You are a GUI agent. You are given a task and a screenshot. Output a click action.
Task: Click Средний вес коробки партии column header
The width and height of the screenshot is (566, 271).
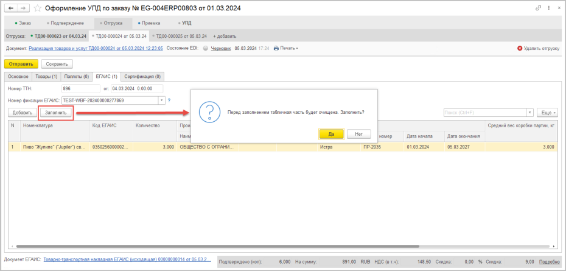(x=521, y=131)
